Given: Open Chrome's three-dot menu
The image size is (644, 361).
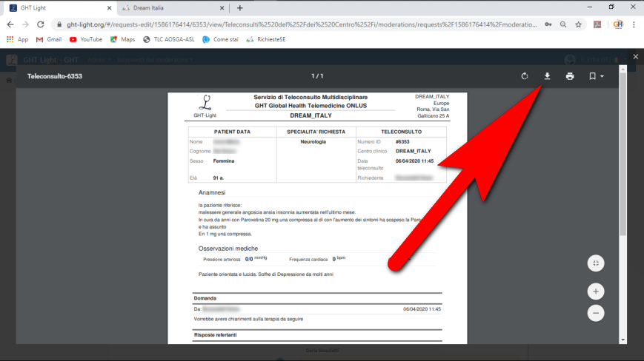Looking at the screenshot, I should click(x=634, y=24).
